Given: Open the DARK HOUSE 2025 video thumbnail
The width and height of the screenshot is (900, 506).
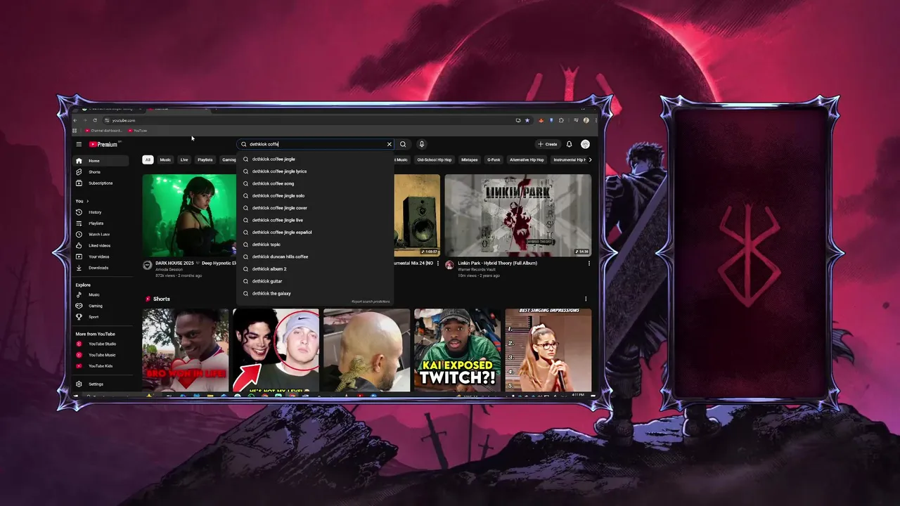Looking at the screenshot, I should (189, 215).
